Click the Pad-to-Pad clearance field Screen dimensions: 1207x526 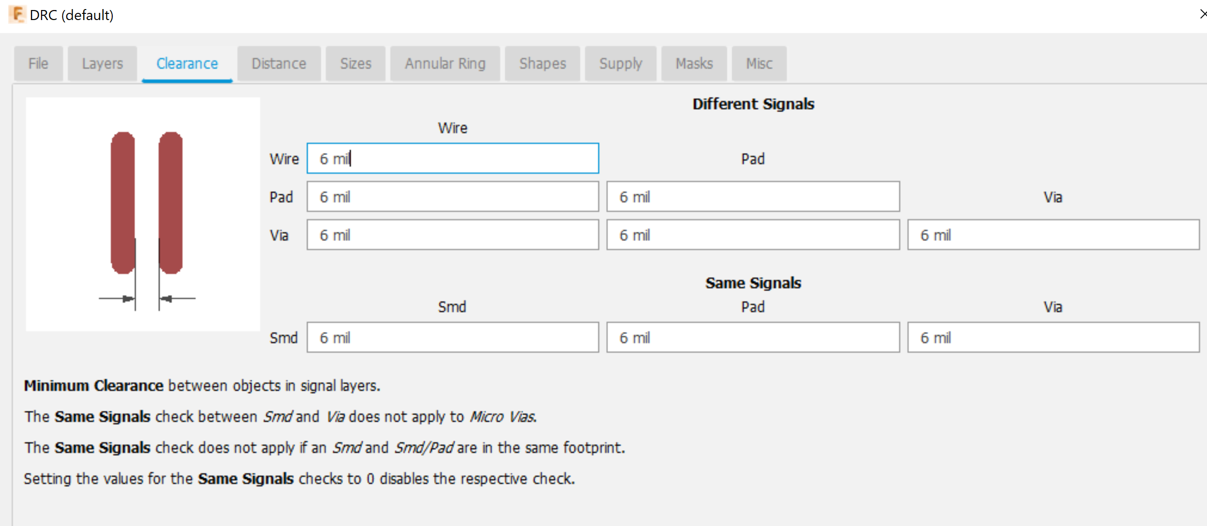tap(753, 197)
